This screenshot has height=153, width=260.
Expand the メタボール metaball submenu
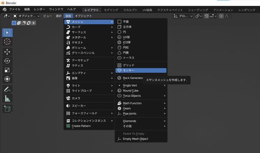(89, 37)
